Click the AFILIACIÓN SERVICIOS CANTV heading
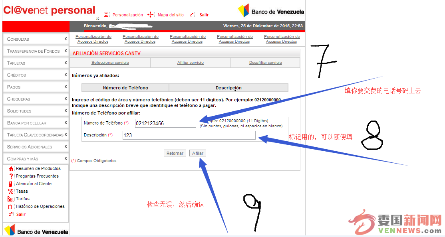Image resolution: width=445 pixels, height=237 pixels. (106, 53)
